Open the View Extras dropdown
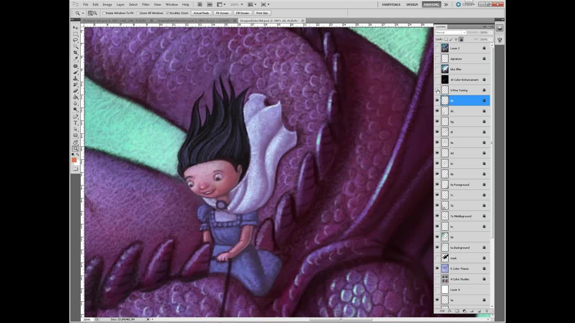The width and height of the screenshot is (575, 323). 221,4
